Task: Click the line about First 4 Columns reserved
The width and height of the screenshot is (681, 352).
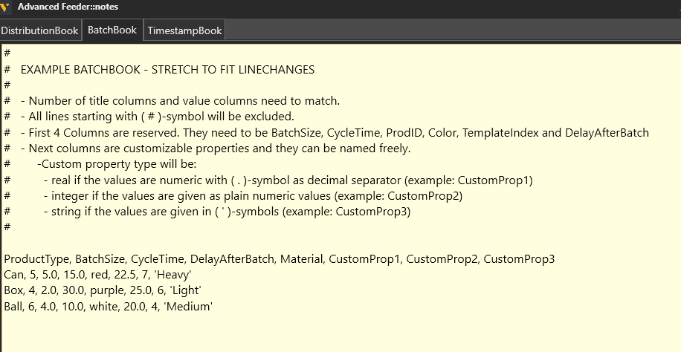Action: [335, 132]
